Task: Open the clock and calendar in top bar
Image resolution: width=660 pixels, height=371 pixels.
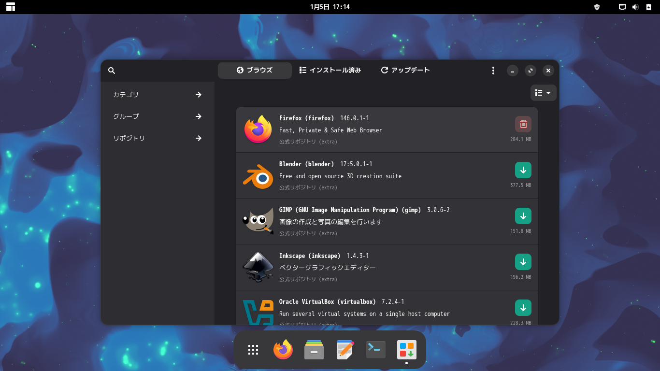Action: 330,7
